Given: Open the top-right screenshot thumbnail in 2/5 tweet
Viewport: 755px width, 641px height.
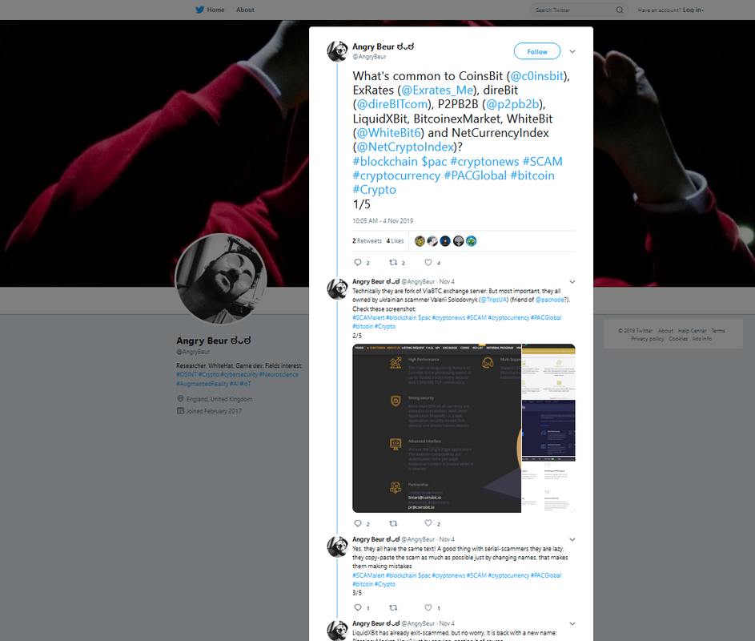Looking at the screenshot, I should click(549, 371).
